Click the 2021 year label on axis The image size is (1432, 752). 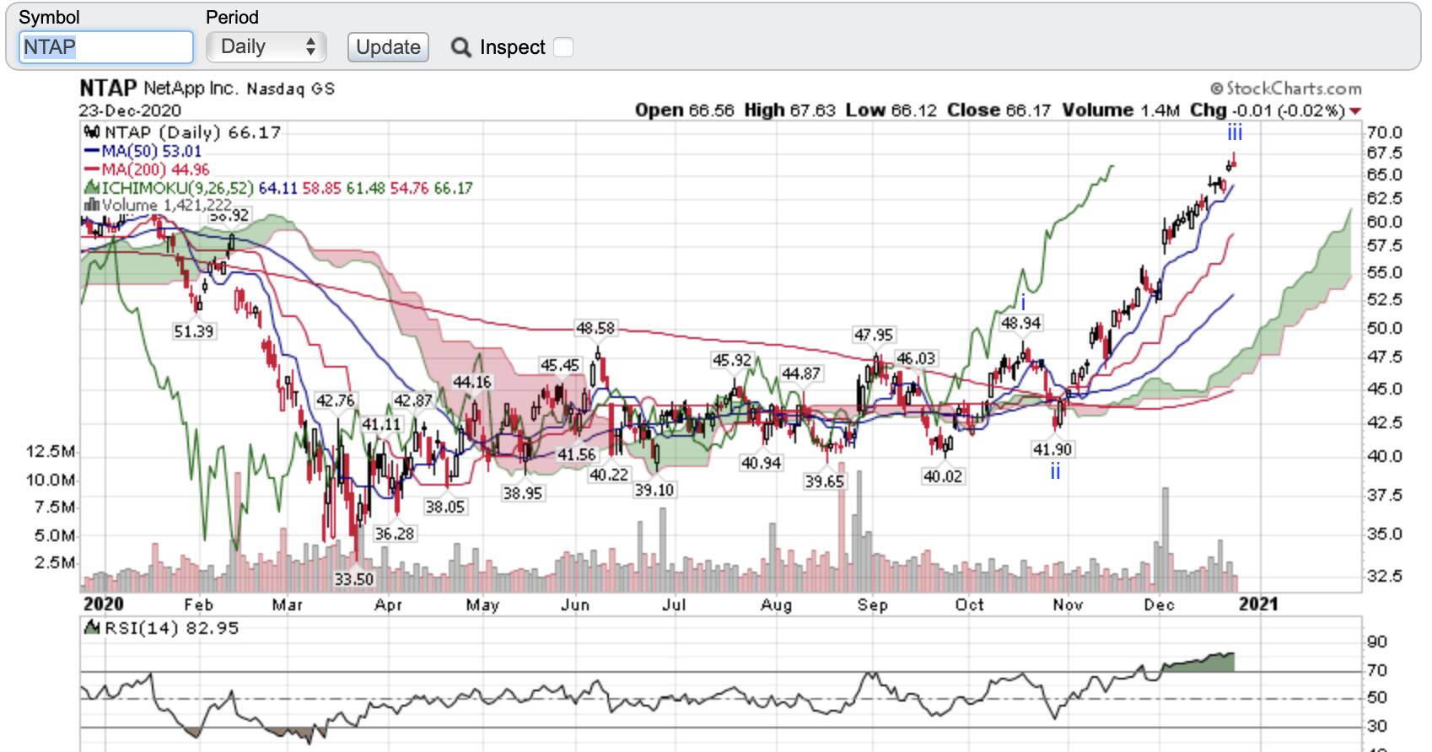point(1257,604)
